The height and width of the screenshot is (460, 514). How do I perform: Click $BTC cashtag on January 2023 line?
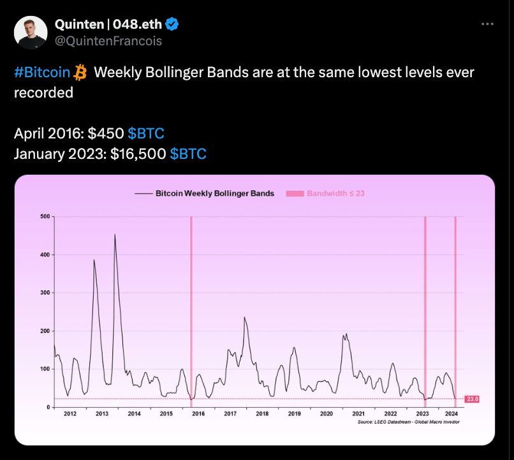point(188,154)
